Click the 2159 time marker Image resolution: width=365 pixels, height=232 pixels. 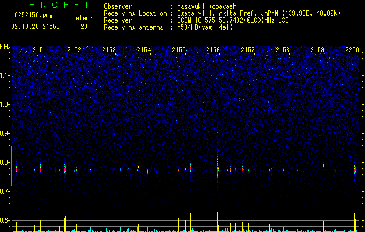tap(317, 49)
